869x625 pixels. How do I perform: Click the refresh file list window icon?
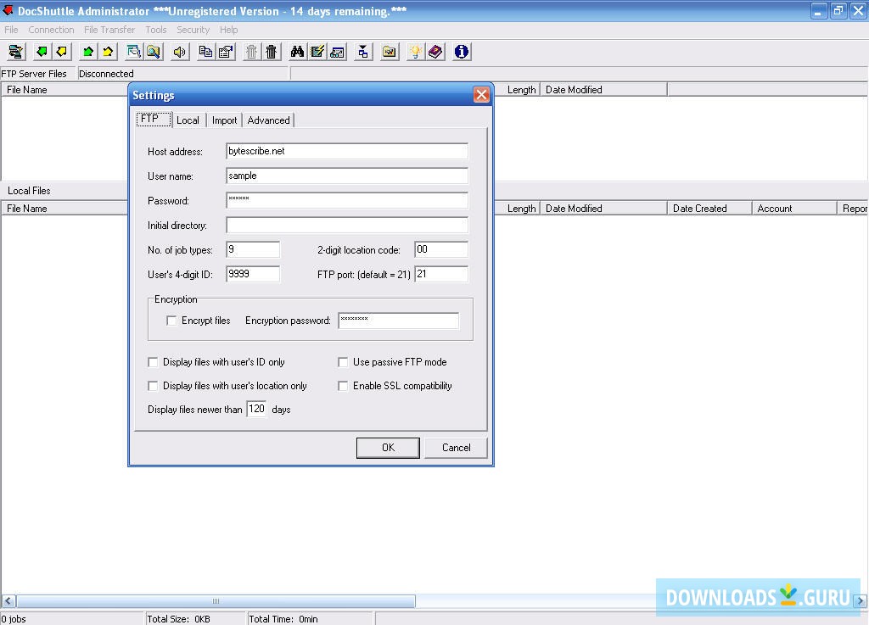pyautogui.click(x=133, y=52)
